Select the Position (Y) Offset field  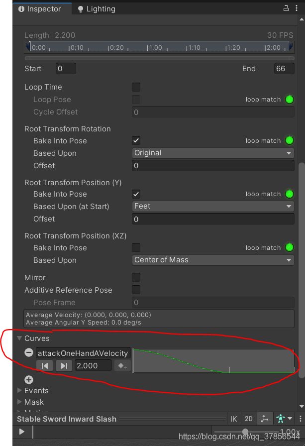pyautogui.click(x=213, y=219)
